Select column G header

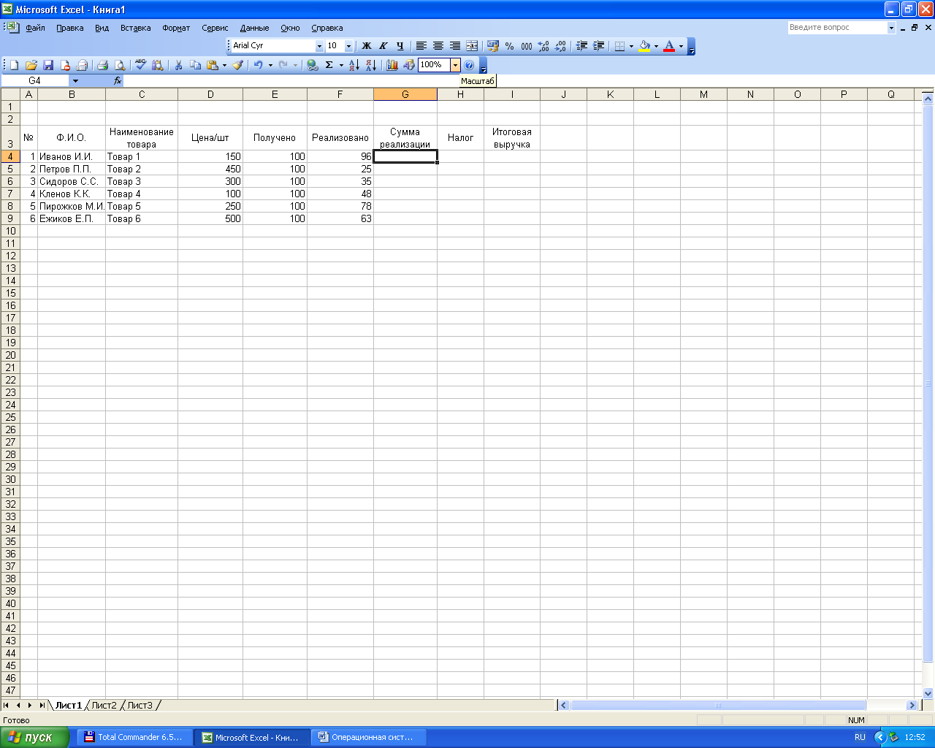pos(405,94)
